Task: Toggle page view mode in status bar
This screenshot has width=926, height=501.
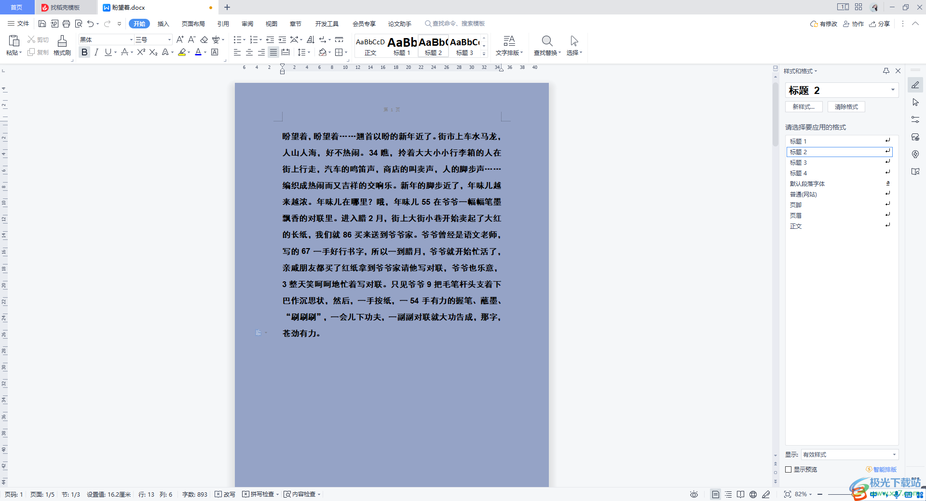Action: pos(716,494)
